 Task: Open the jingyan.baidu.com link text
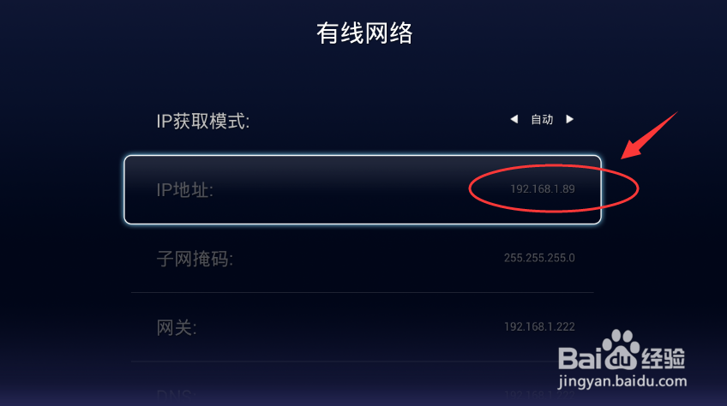622,381
